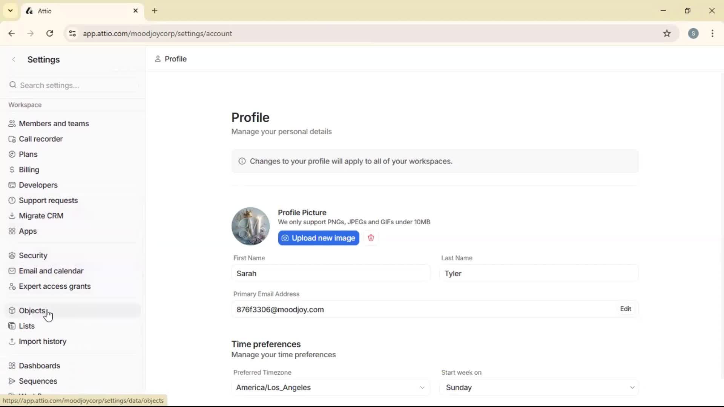
Task: Click the magnifier icon in the settings search
Action: [13, 85]
